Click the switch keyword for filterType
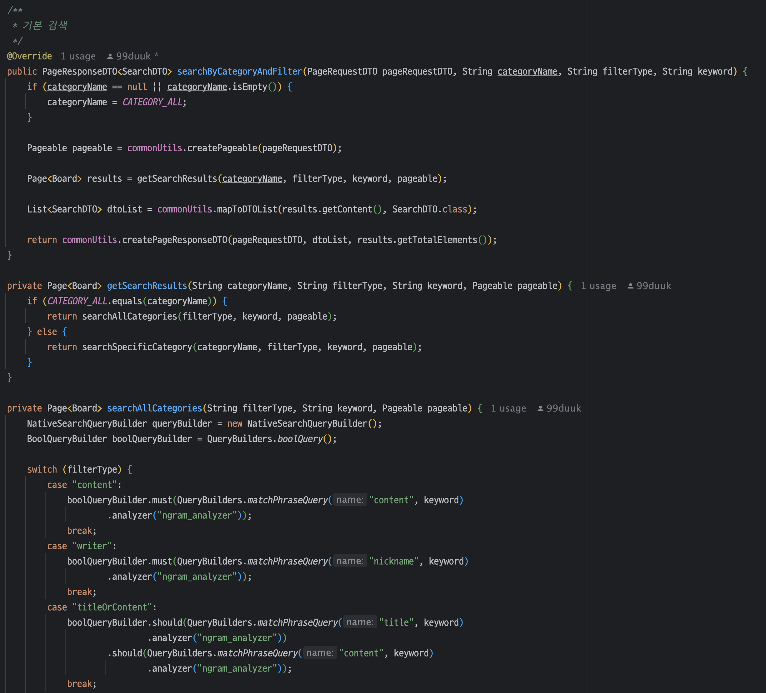766x693 pixels. click(42, 470)
